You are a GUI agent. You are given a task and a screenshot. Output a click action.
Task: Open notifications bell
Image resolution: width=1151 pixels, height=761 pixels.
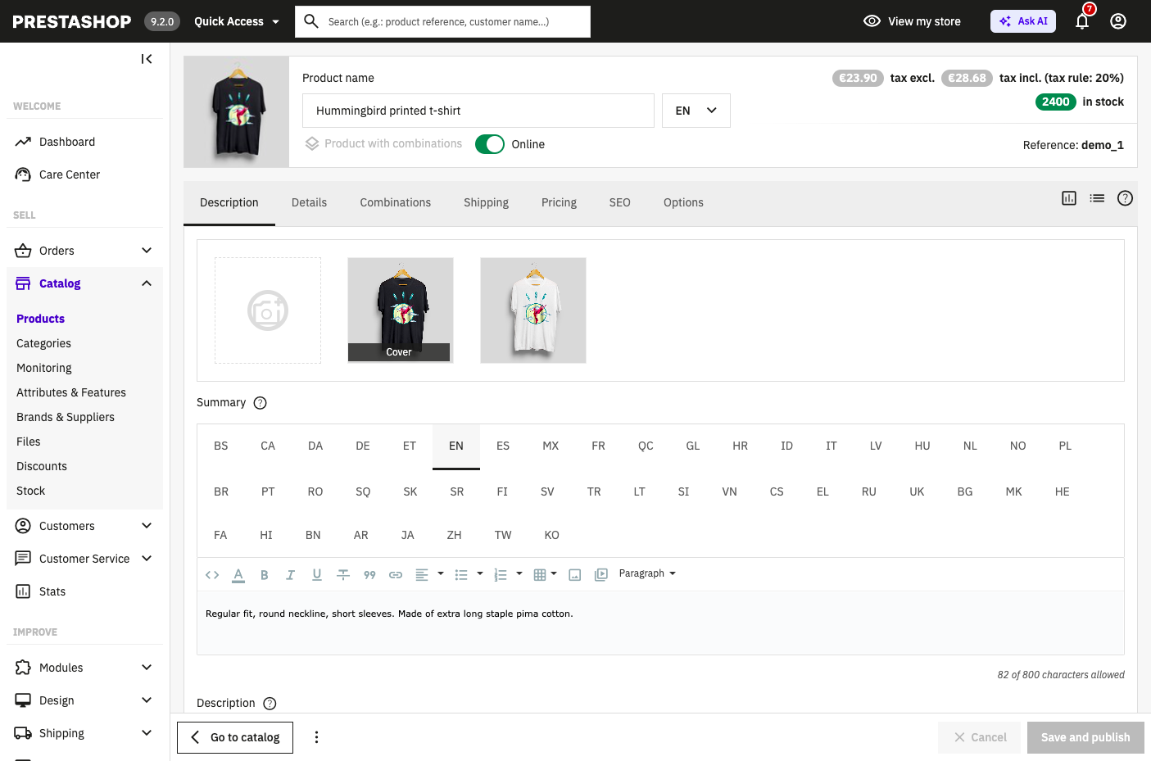1082,21
